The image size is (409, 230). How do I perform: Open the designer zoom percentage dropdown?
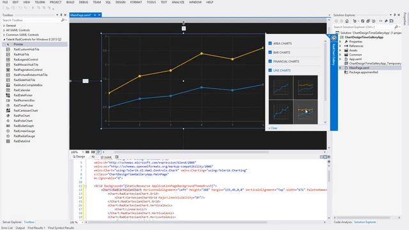click(x=83, y=152)
